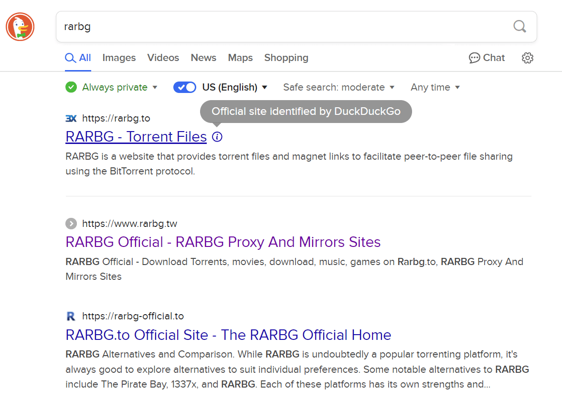Toggle the US (English) region switch

185,87
